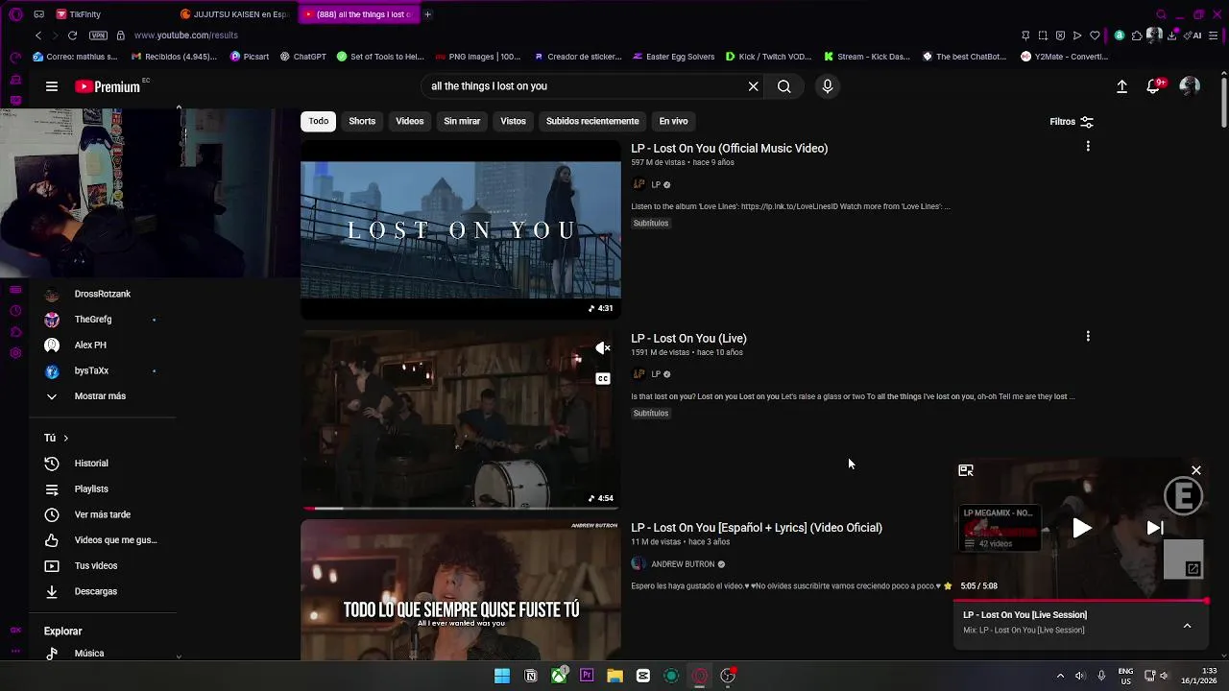Expand the Tú section chevron
This screenshot has width=1229, height=691.
65,438
